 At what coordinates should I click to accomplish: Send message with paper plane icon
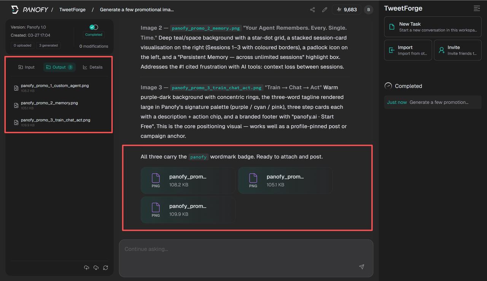pyautogui.click(x=361, y=267)
